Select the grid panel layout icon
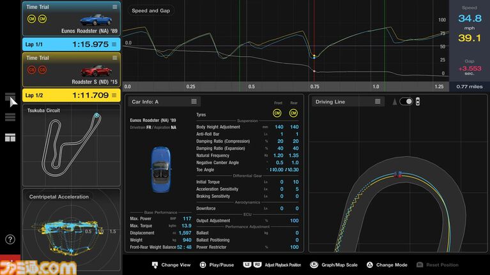The image size is (490, 275). (x=10, y=137)
